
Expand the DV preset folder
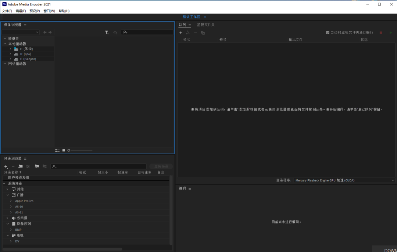click(11, 241)
